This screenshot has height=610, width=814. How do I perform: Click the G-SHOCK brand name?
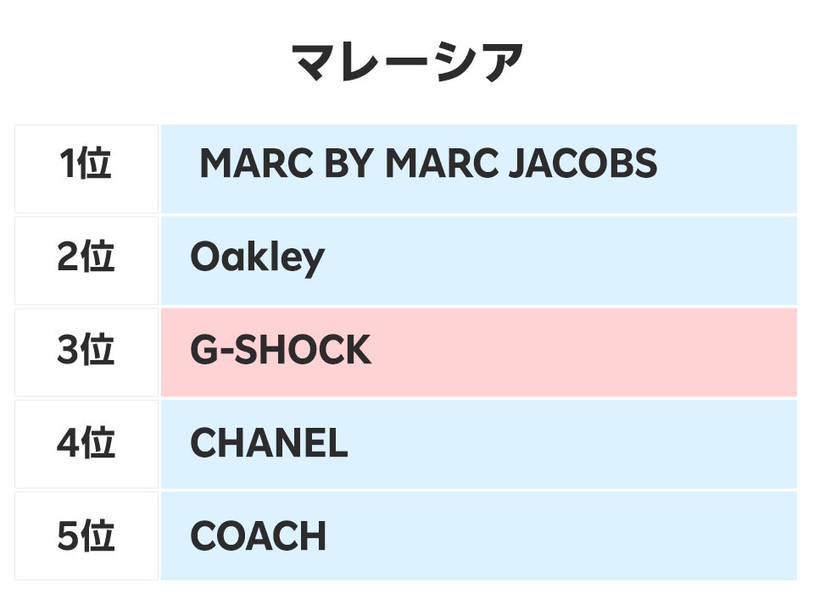pos(281,350)
